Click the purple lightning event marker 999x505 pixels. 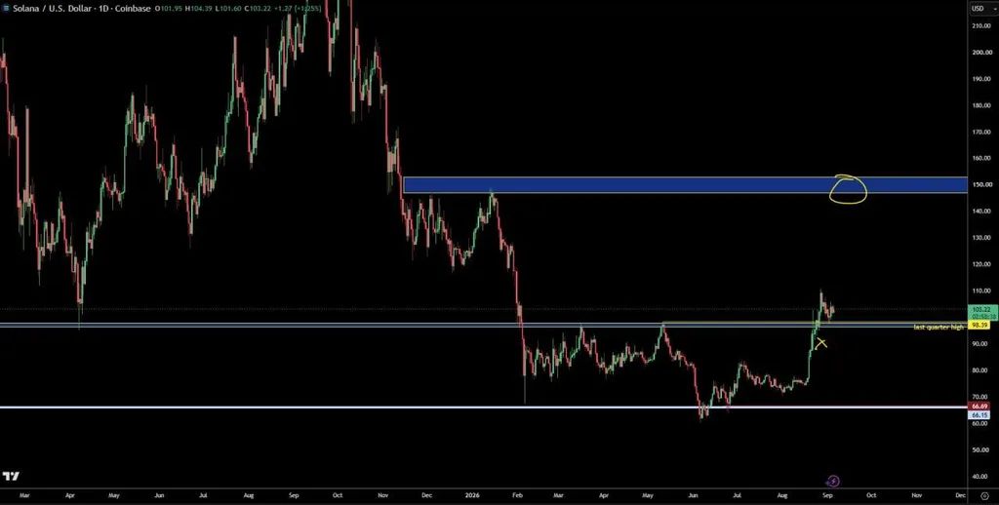click(x=833, y=482)
